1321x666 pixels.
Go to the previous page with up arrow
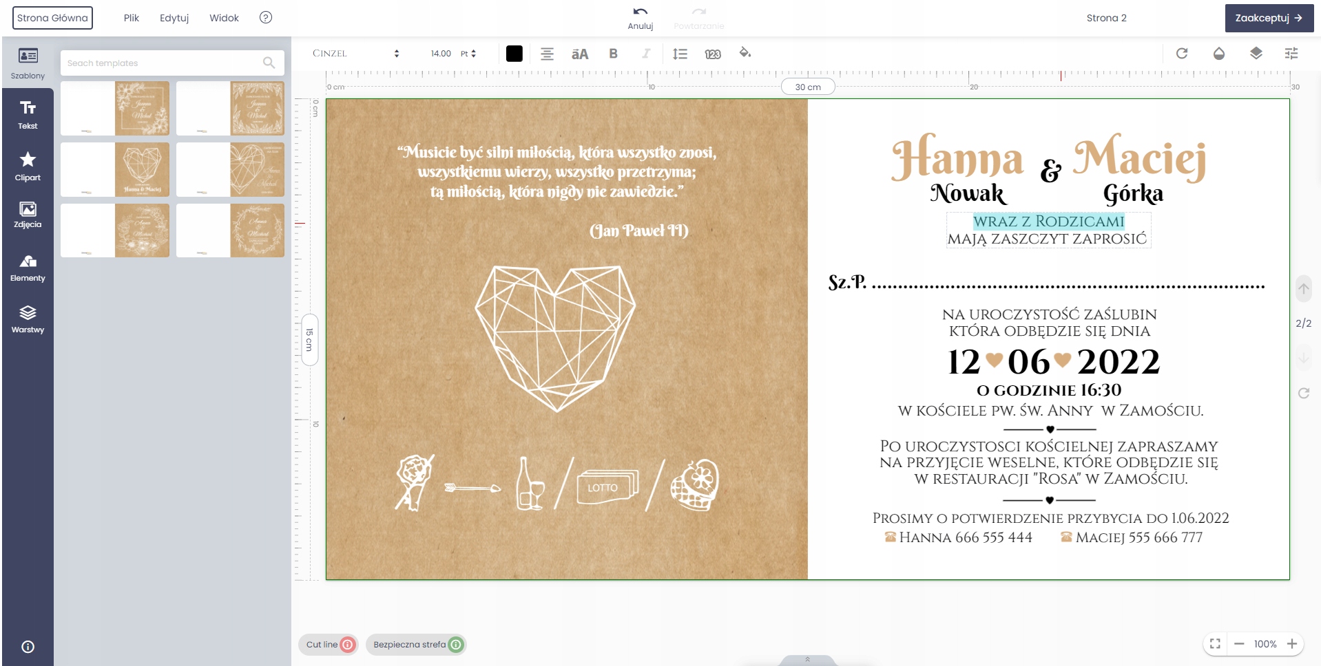(x=1304, y=289)
